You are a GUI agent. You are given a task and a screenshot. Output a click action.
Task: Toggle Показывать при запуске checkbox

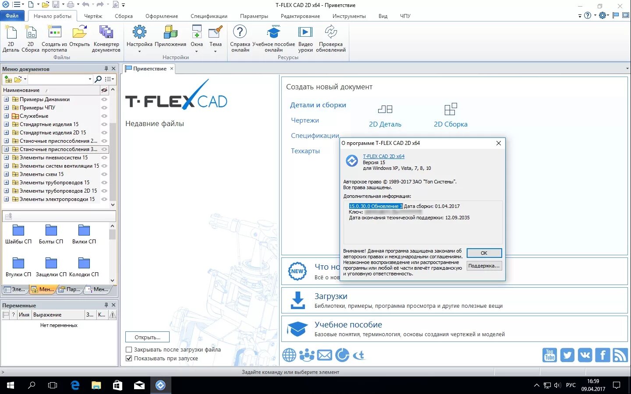click(x=129, y=358)
